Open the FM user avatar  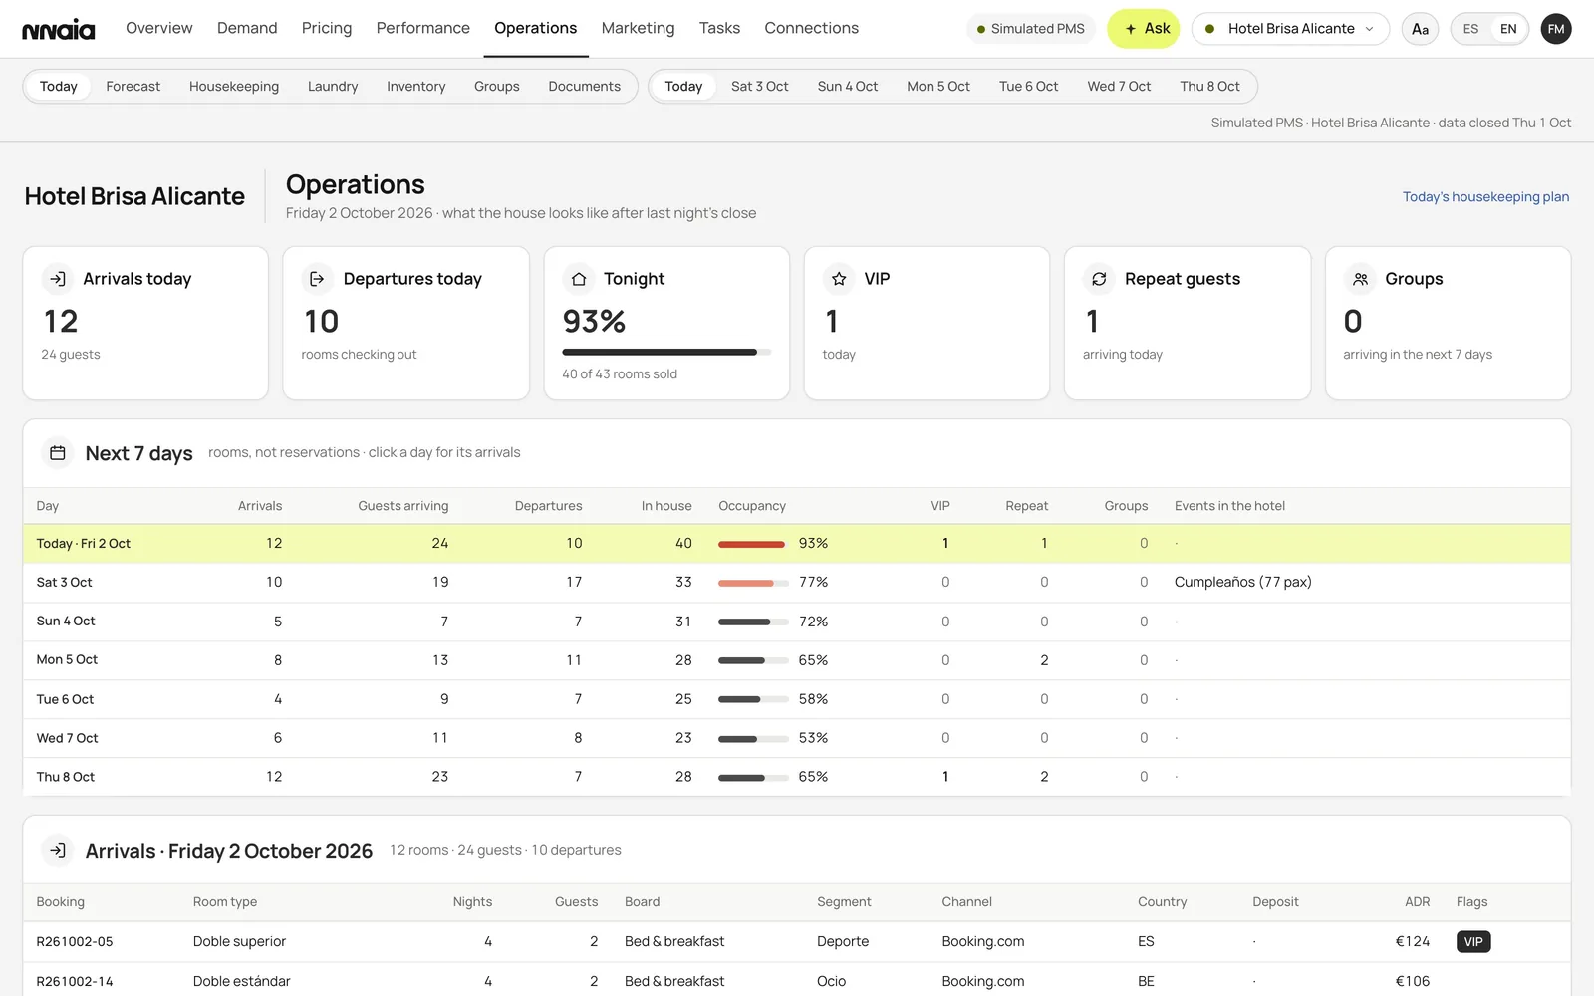(1556, 29)
